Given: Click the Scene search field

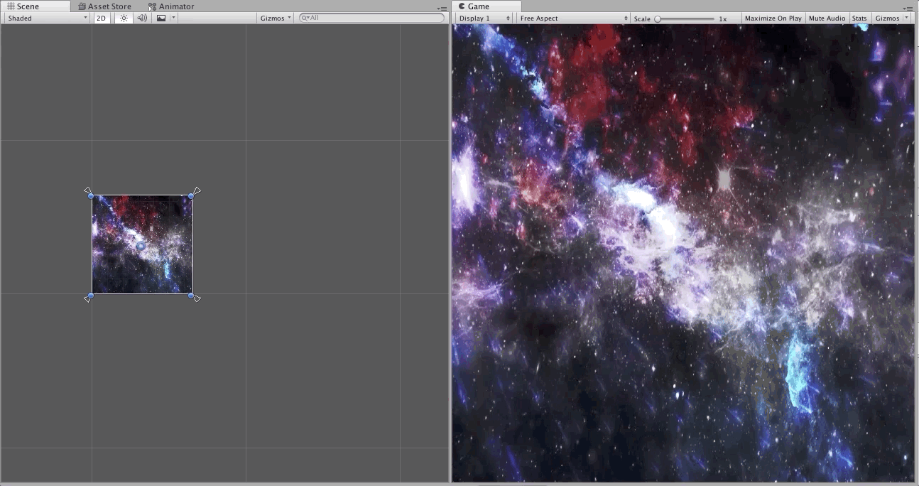Looking at the screenshot, I should [373, 18].
